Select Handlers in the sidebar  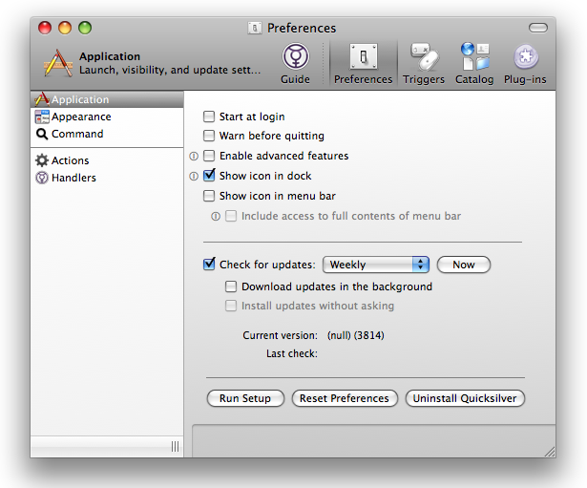click(107, 178)
